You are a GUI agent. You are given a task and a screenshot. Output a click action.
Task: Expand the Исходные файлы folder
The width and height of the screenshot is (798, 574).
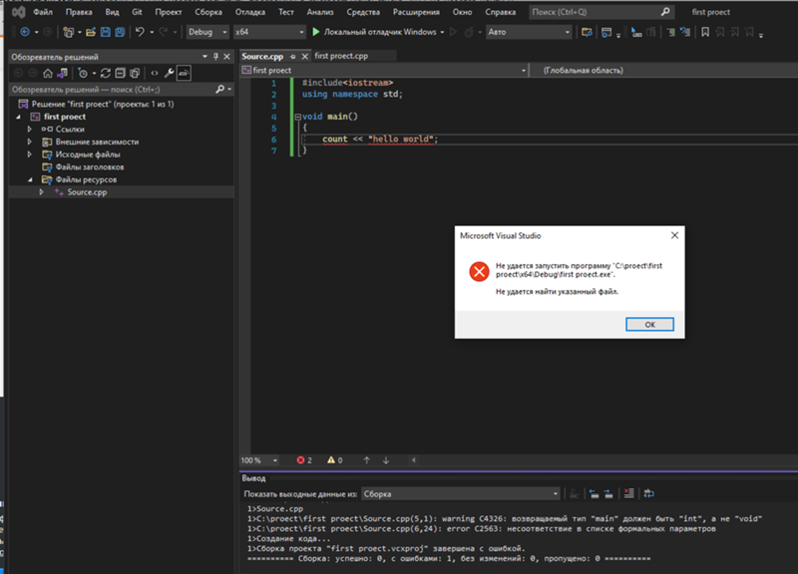31,154
